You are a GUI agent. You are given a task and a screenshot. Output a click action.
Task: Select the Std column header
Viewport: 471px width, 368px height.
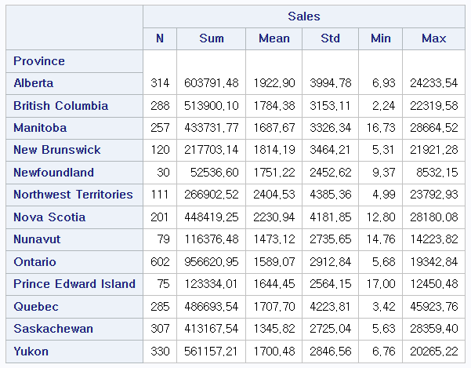tap(330, 38)
